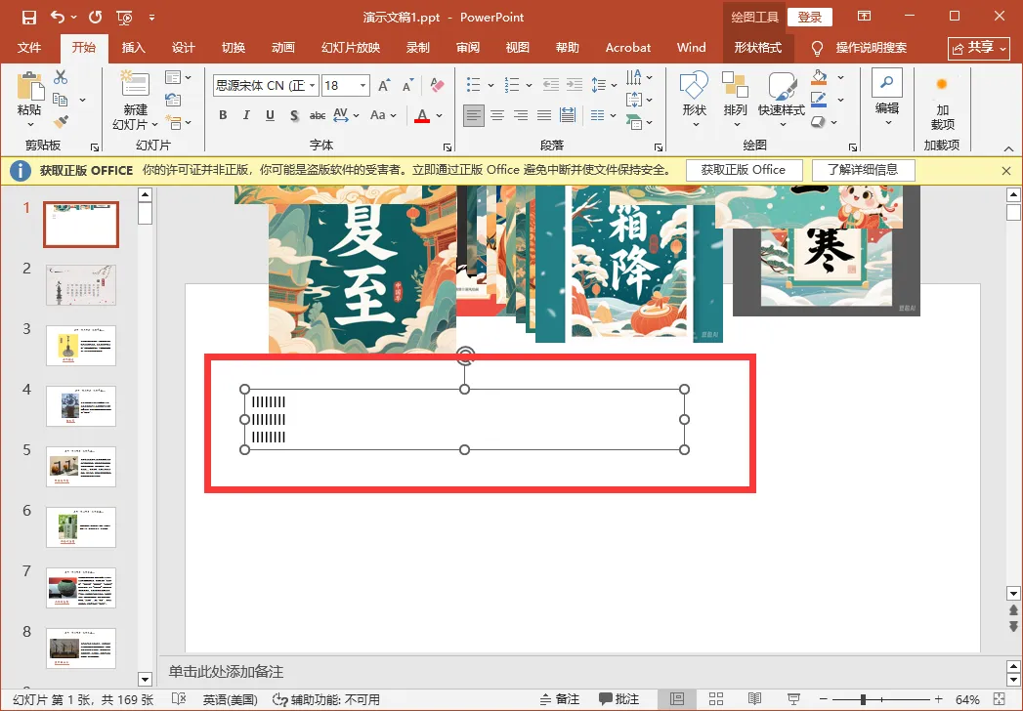The image size is (1023, 711).
Task: Click font color red A swatch
Action: pos(421,115)
